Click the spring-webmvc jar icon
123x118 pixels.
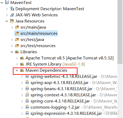27,77
